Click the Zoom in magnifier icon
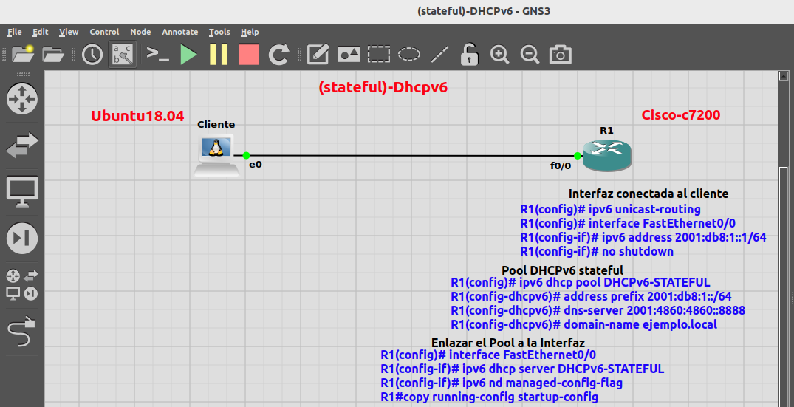This screenshot has height=407, width=794. coord(500,54)
